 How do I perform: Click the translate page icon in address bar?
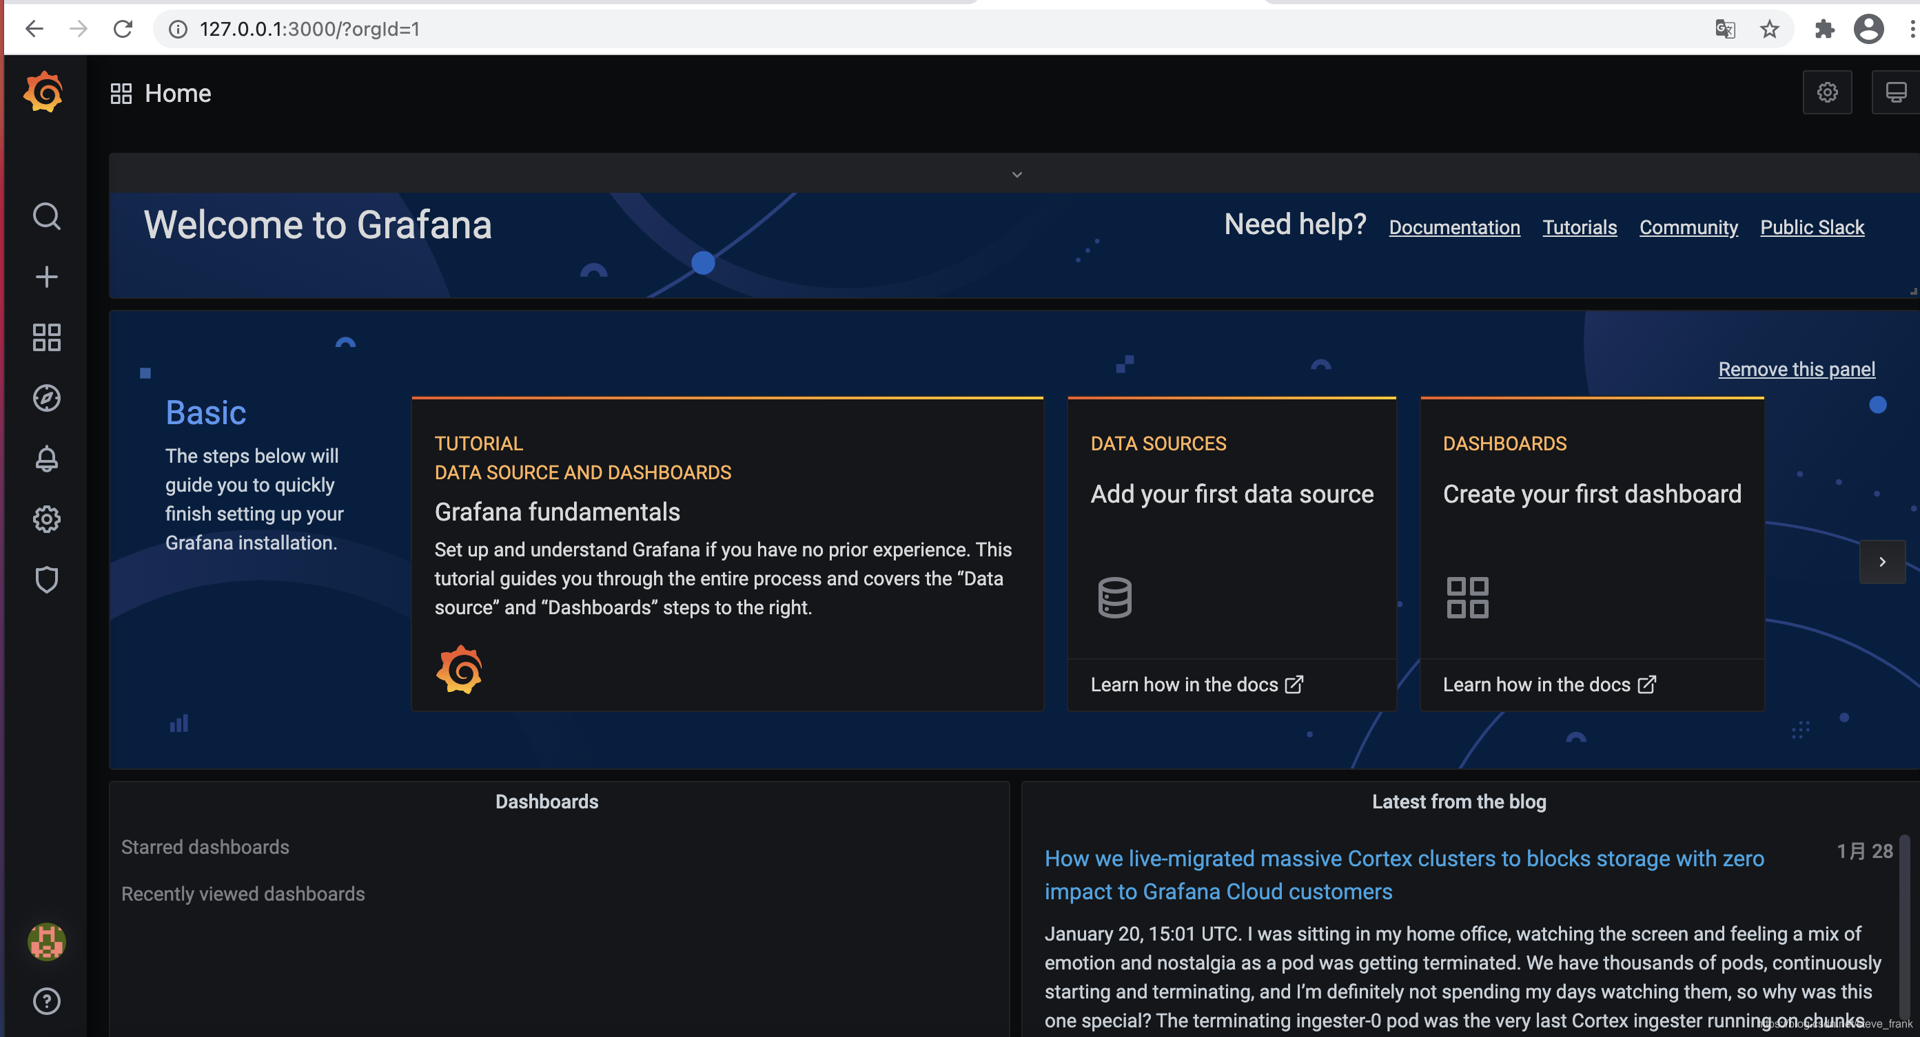click(1725, 29)
